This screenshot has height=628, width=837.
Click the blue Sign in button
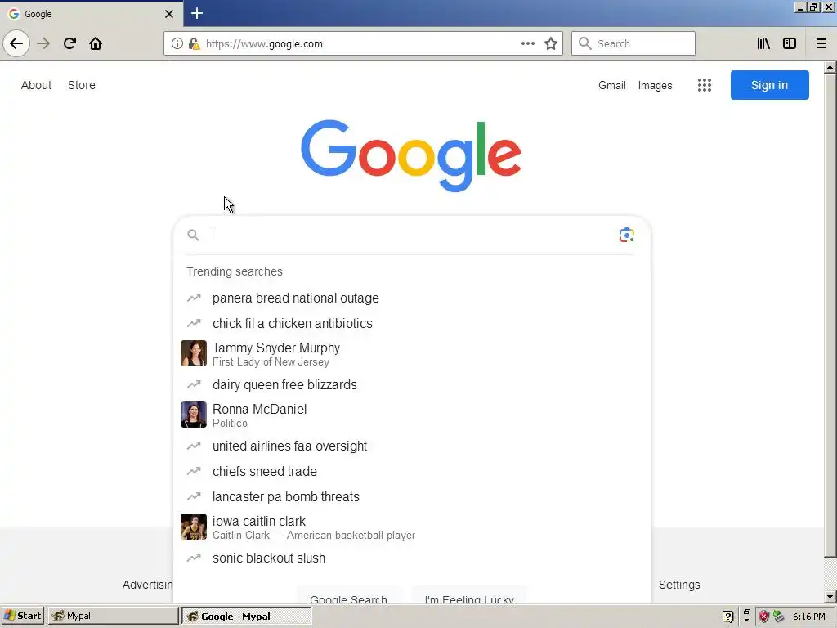(x=770, y=85)
